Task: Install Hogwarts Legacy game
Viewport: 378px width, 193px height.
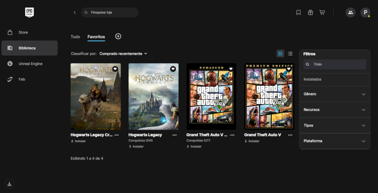Action: (136, 147)
